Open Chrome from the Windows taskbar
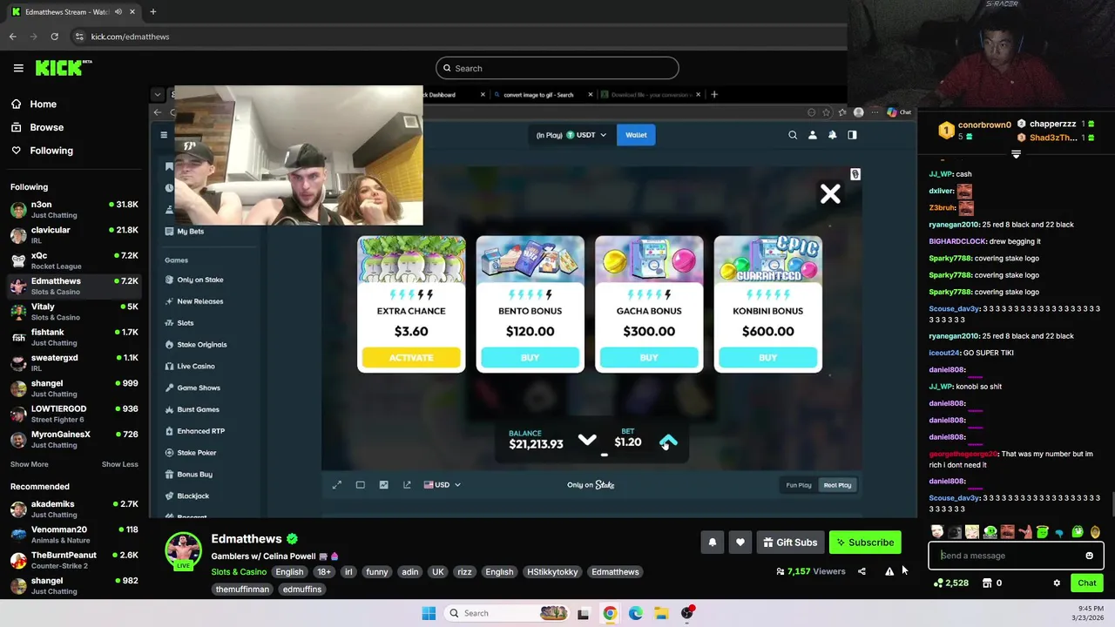The height and width of the screenshot is (627, 1115). (610, 613)
